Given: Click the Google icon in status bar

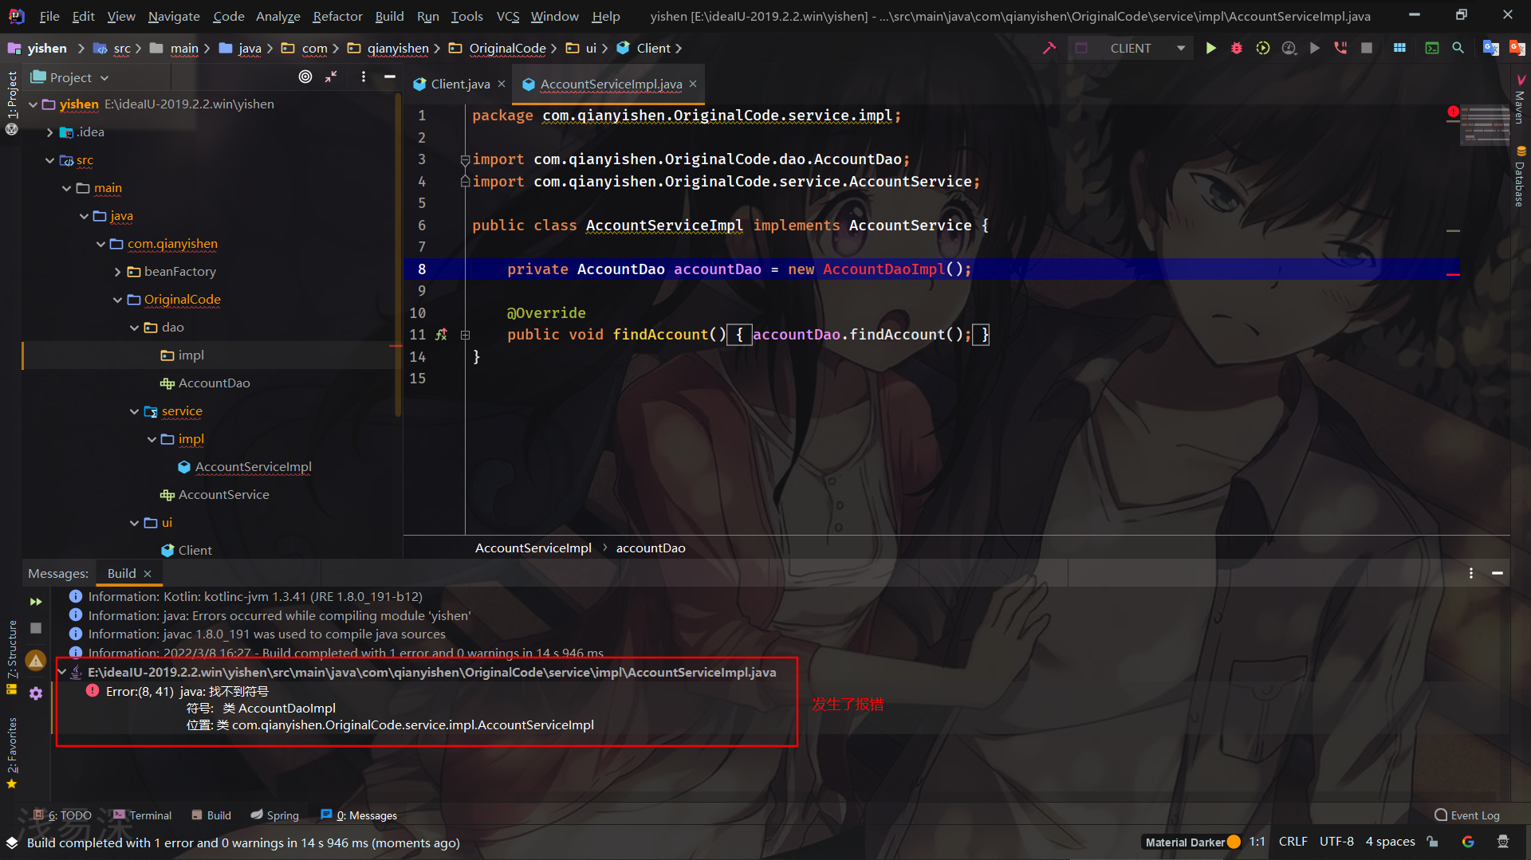Looking at the screenshot, I should tap(1468, 842).
